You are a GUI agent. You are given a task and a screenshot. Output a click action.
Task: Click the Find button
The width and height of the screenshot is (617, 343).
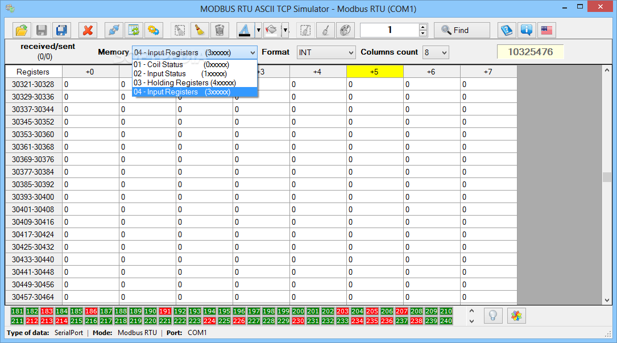click(462, 30)
